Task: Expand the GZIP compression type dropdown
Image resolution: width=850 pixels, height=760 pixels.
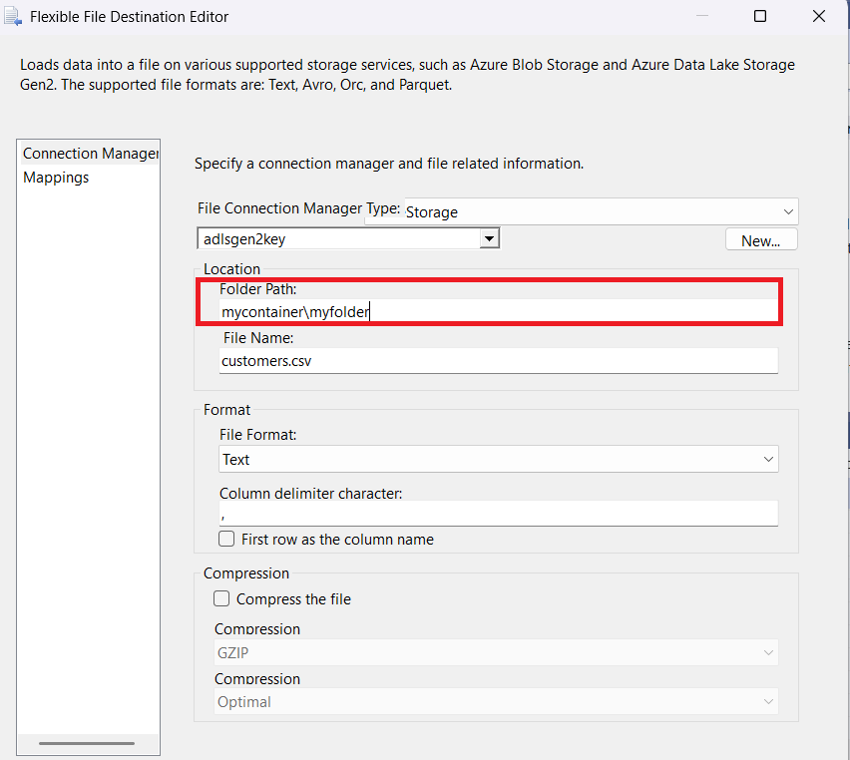Action: click(768, 652)
